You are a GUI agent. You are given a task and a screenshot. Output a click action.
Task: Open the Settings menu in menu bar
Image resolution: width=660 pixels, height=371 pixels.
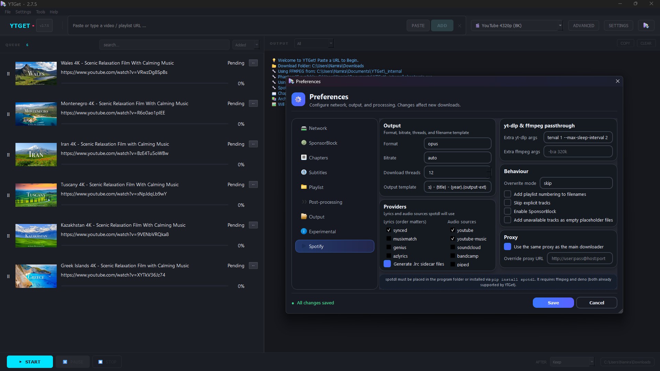click(x=23, y=12)
